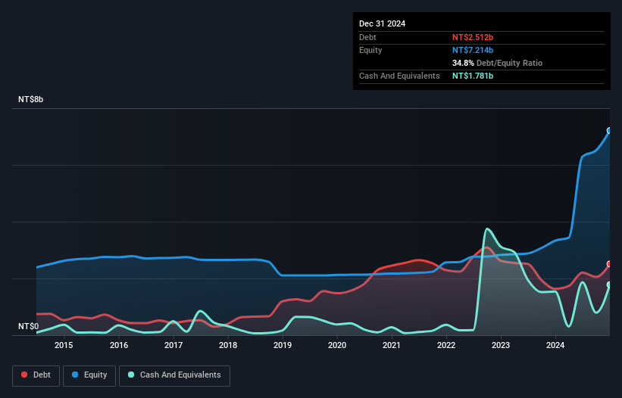Click the teal dot in Cash legend
Image resolution: width=622 pixels, height=398 pixels.
click(131, 375)
